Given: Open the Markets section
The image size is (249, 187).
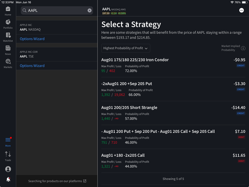Looking at the screenshot, I should (8, 64).
